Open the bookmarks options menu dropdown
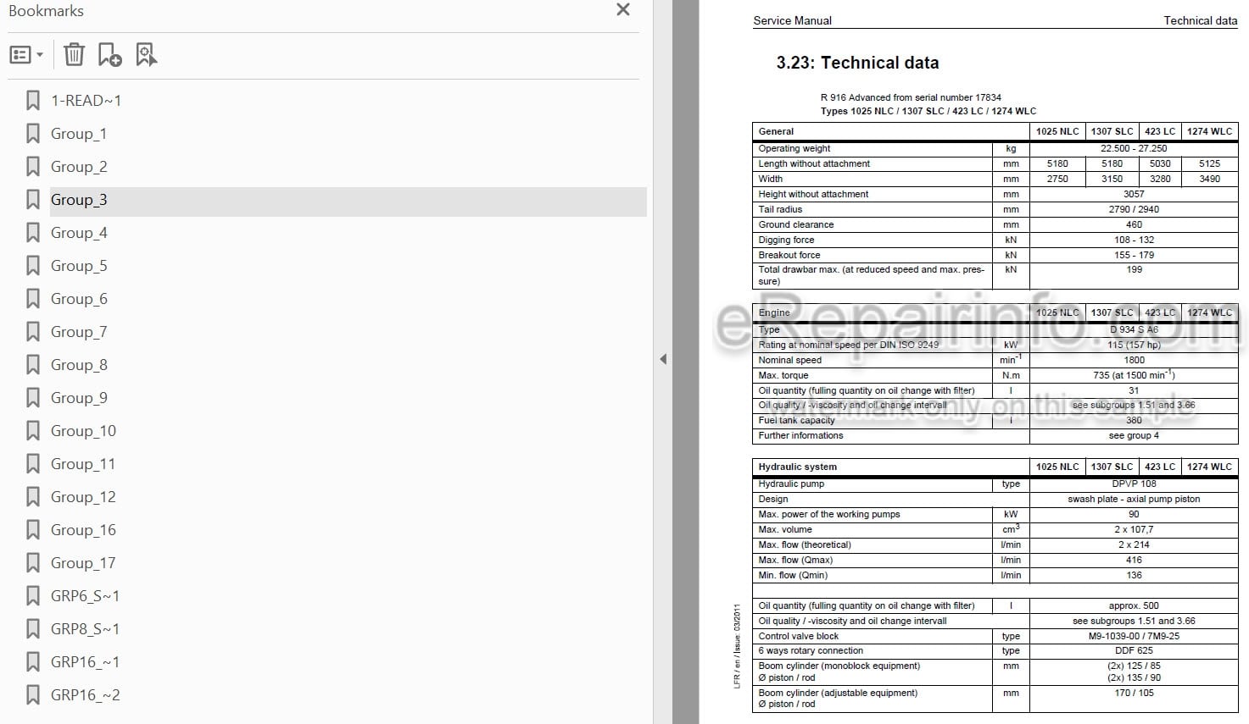1249x724 pixels. (x=26, y=55)
